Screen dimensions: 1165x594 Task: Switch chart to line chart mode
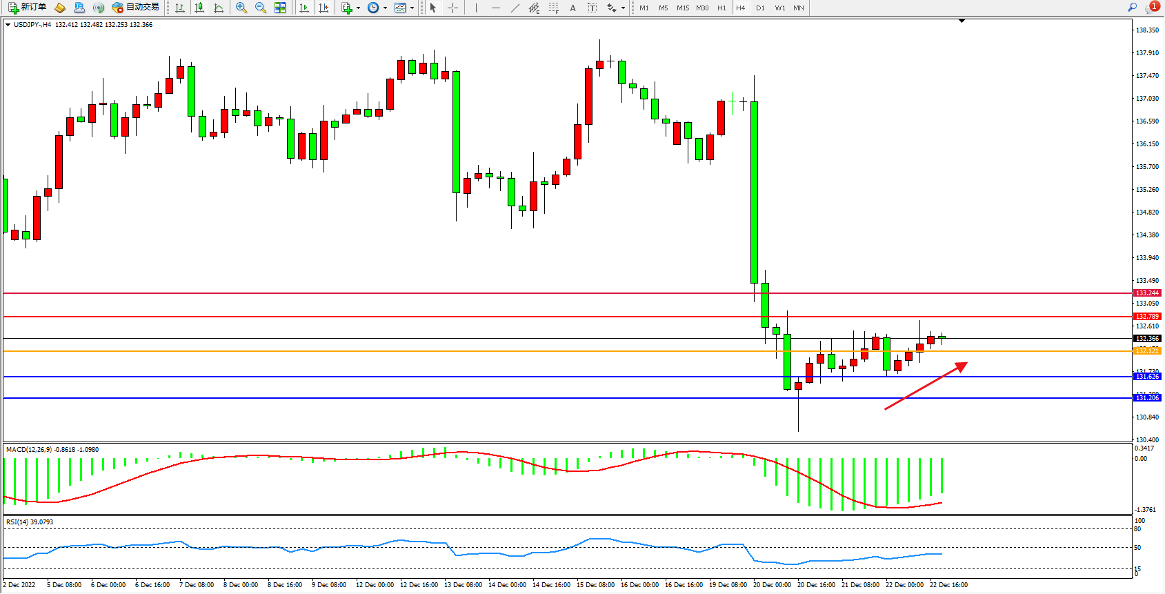[219, 8]
